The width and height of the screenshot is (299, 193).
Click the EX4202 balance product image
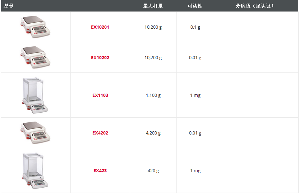click(35, 132)
